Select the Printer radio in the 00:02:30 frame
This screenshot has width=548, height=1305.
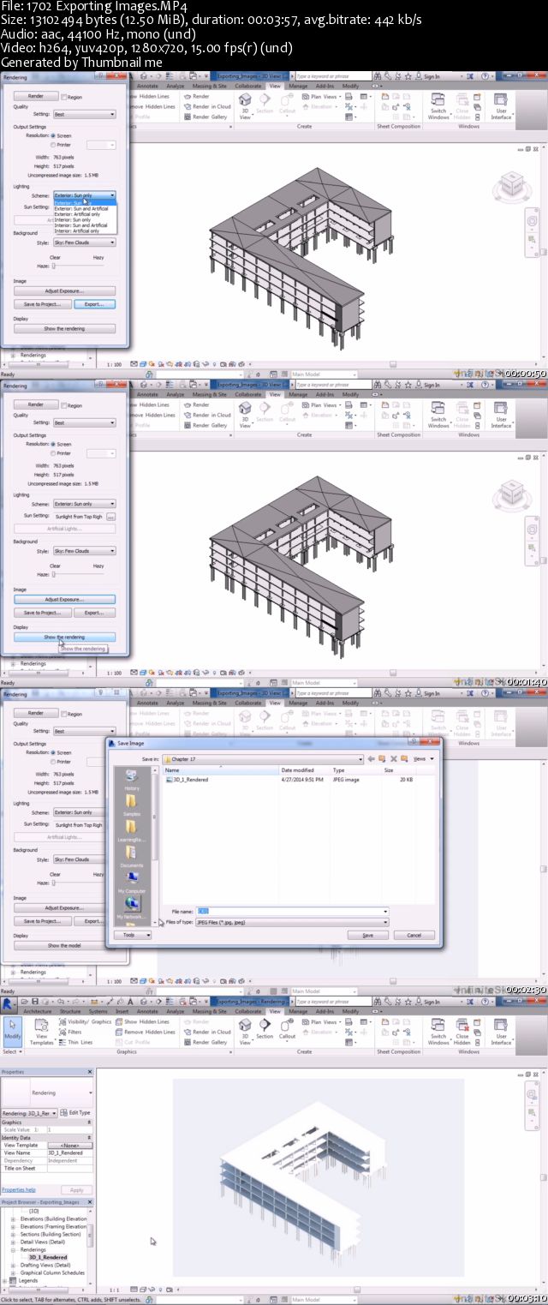(x=53, y=762)
